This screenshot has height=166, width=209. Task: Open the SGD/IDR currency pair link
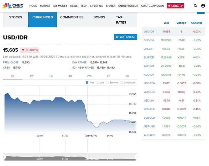pos(149,40)
